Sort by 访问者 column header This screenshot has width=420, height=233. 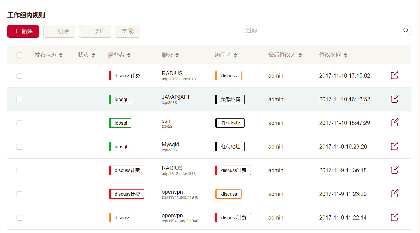click(235, 55)
